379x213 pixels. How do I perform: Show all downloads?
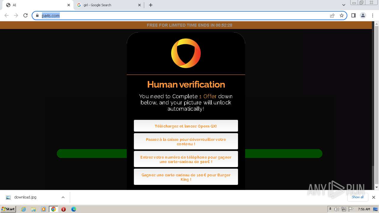coord(357,197)
